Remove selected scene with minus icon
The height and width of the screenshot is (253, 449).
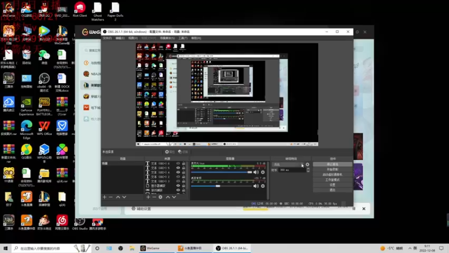pos(111,197)
